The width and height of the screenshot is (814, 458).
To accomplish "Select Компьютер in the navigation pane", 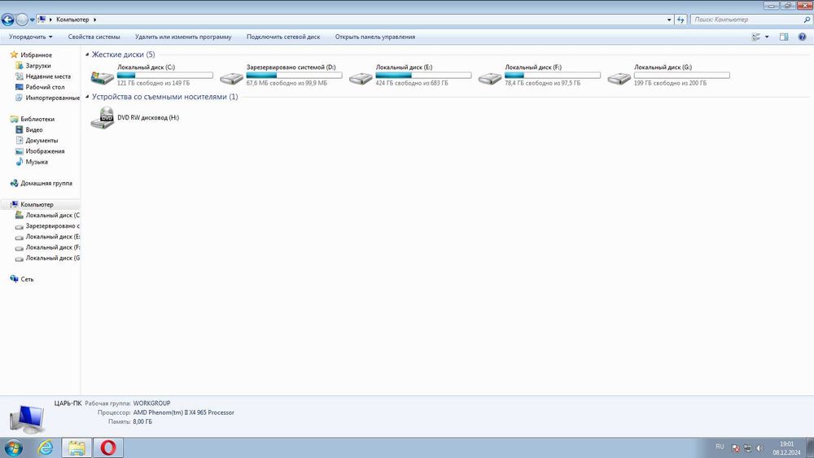I will pyautogui.click(x=37, y=204).
